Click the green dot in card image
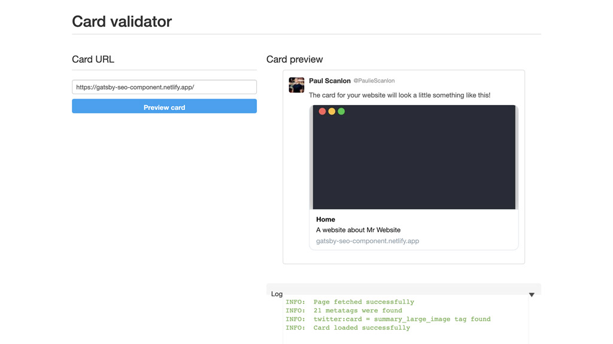 pos(341,112)
